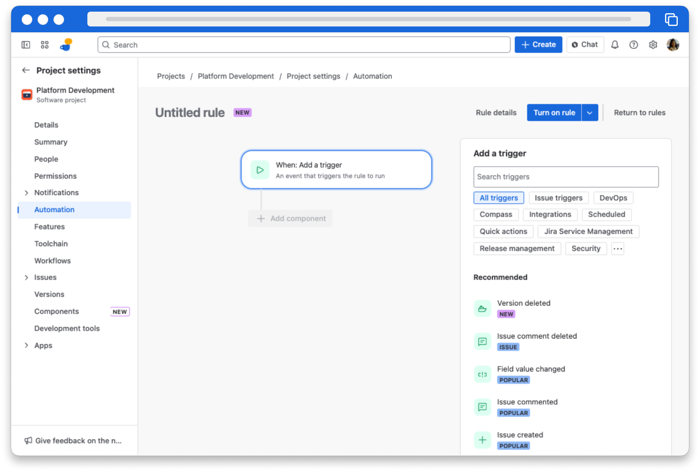Click the Add component button

290,219
